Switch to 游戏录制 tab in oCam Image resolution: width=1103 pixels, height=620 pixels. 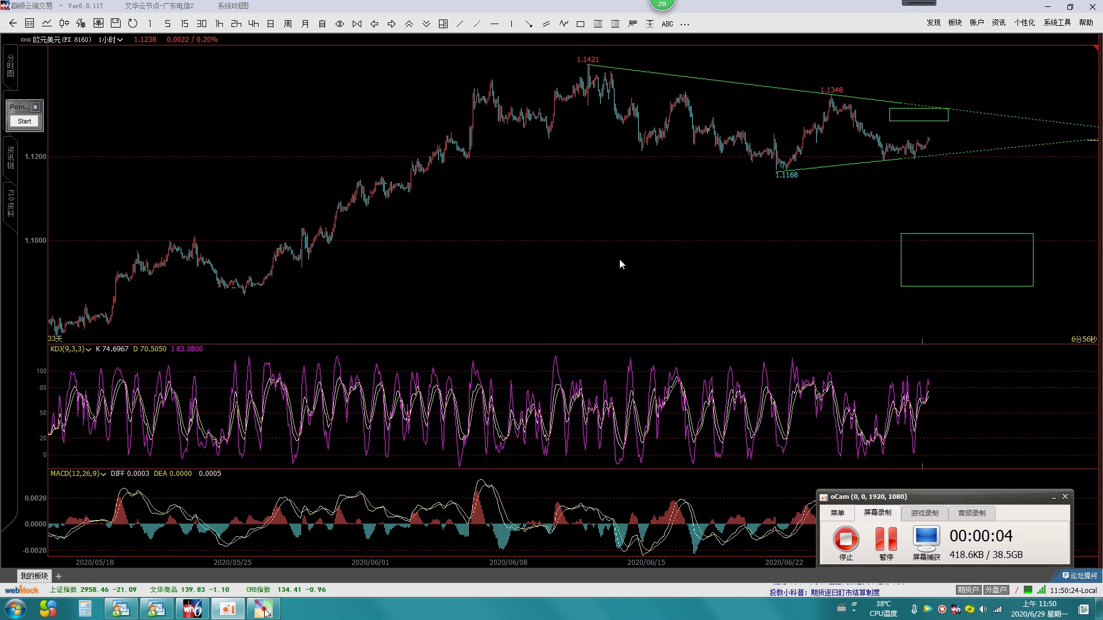point(924,513)
